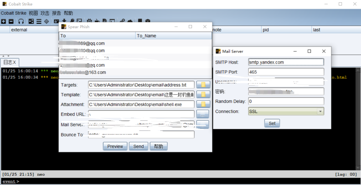This screenshot has height=185, width=361.
Task: Maximize the Mail Server window
Action: (x=310, y=51)
